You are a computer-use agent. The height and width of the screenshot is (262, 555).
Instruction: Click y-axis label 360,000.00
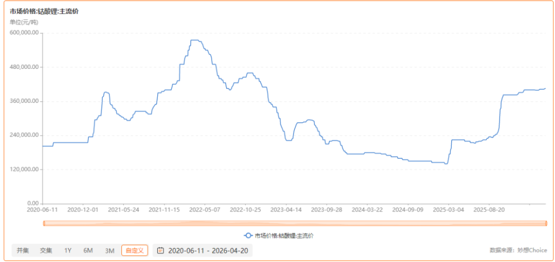[x=25, y=101]
